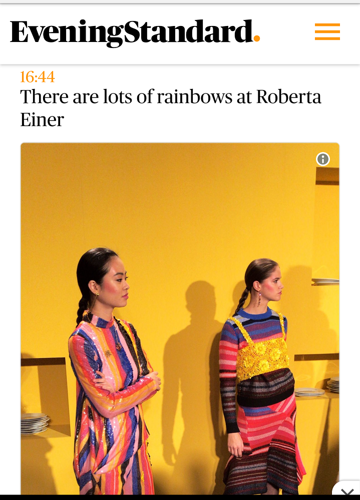Click the orange dot in the logo
This screenshot has width=360, height=500.
pyautogui.click(x=257, y=39)
